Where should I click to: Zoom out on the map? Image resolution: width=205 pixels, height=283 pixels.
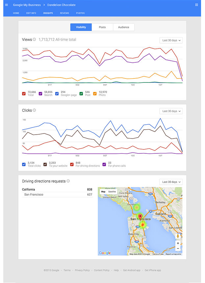[x=178, y=248]
